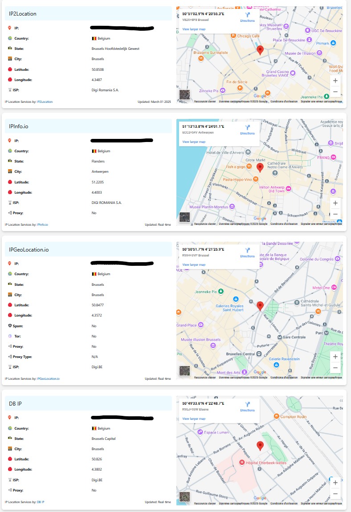Open View larger map for IP2Location

[x=194, y=29]
